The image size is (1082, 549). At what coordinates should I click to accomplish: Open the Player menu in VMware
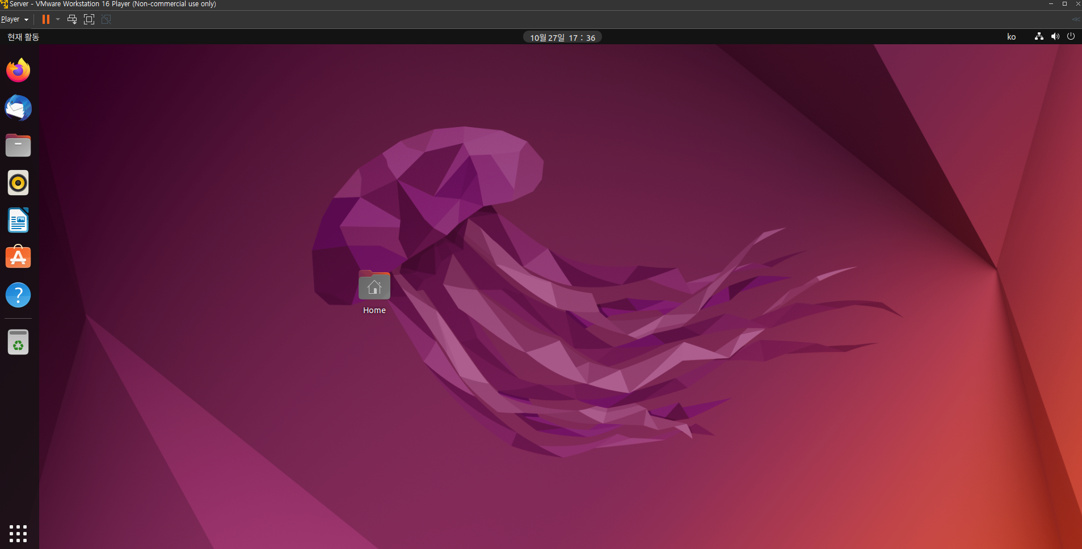pos(15,19)
